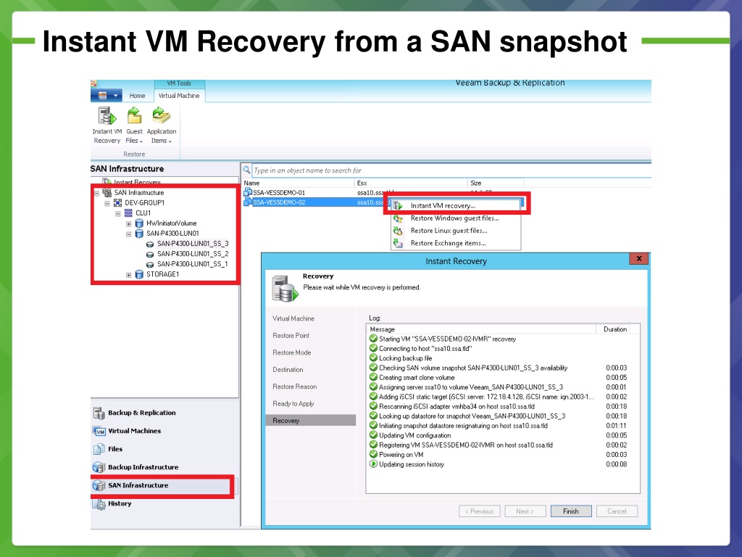
Task: Close the Instant Recovery dialog
Action: 639,259
